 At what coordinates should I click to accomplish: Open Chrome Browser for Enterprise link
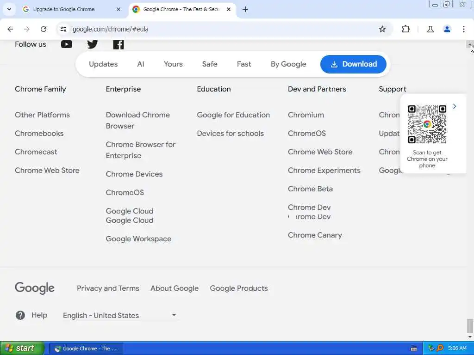(141, 150)
